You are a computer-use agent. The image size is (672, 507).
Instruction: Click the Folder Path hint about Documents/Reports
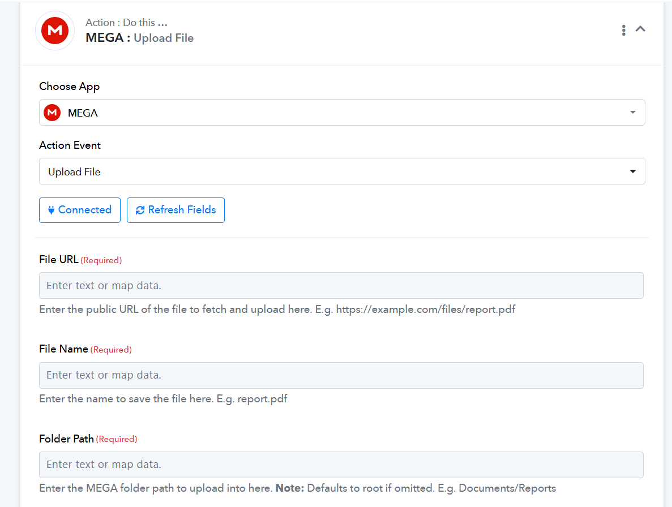(x=297, y=488)
